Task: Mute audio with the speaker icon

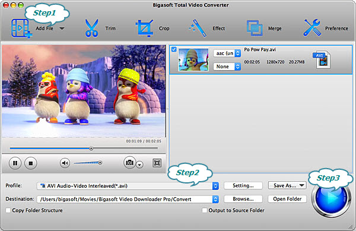Action: (65, 163)
